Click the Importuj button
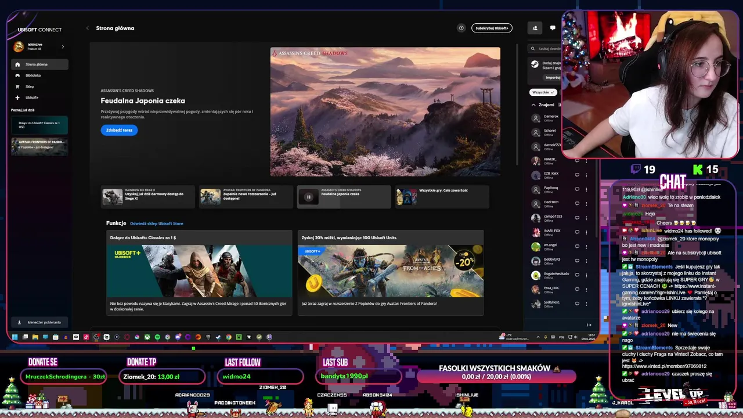743x418 pixels. pyautogui.click(x=553, y=77)
